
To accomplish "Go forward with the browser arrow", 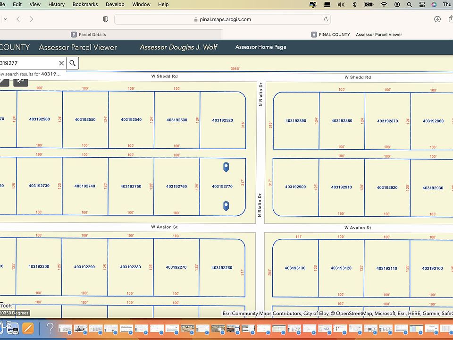I will (x=31, y=19).
